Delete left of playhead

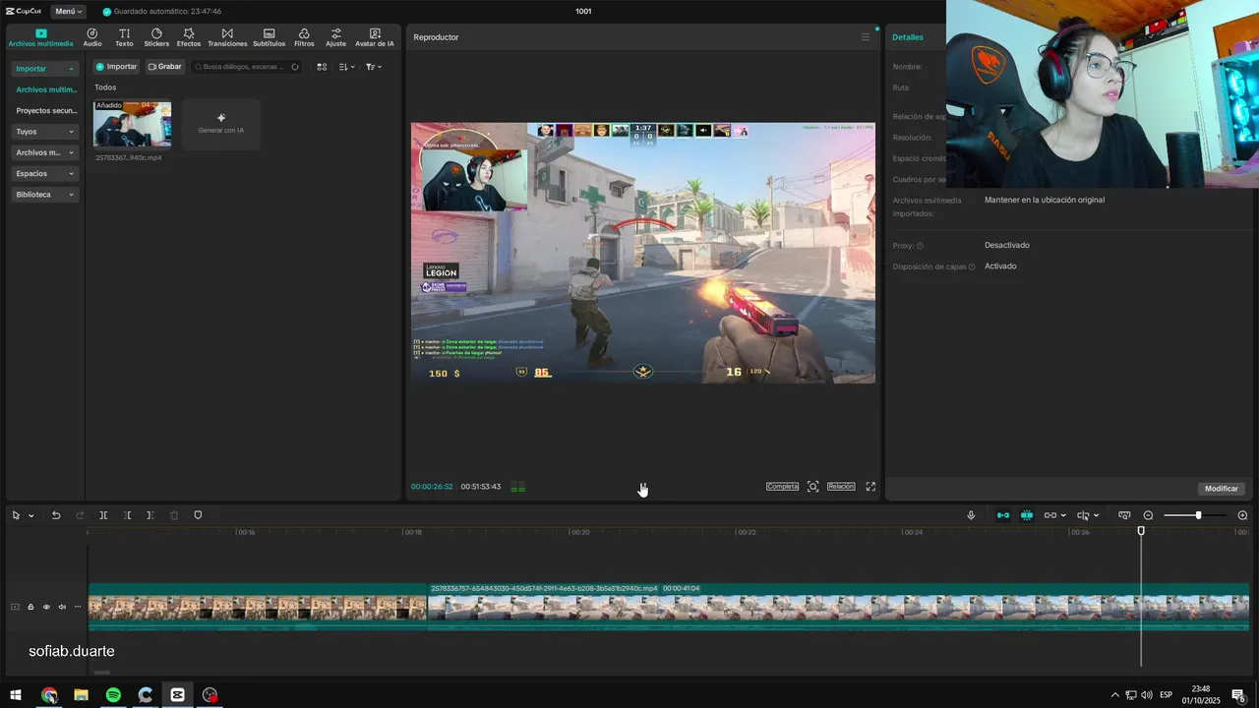[128, 515]
